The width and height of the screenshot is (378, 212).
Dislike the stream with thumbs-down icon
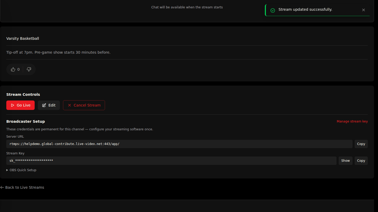29,69
